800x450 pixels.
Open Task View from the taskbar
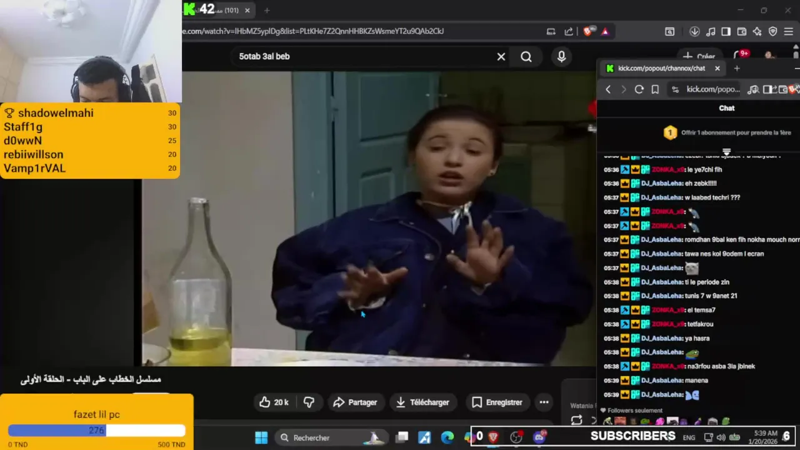(x=402, y=437)
